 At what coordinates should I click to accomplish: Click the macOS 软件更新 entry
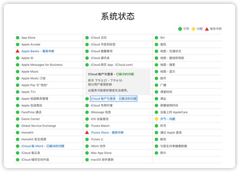102,160
